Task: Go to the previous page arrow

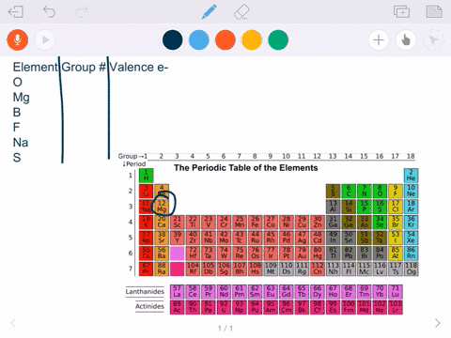Action: coord(13,323)
